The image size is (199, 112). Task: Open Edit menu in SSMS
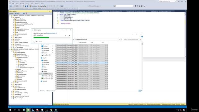pyautogui.click(x=13, y=4)
